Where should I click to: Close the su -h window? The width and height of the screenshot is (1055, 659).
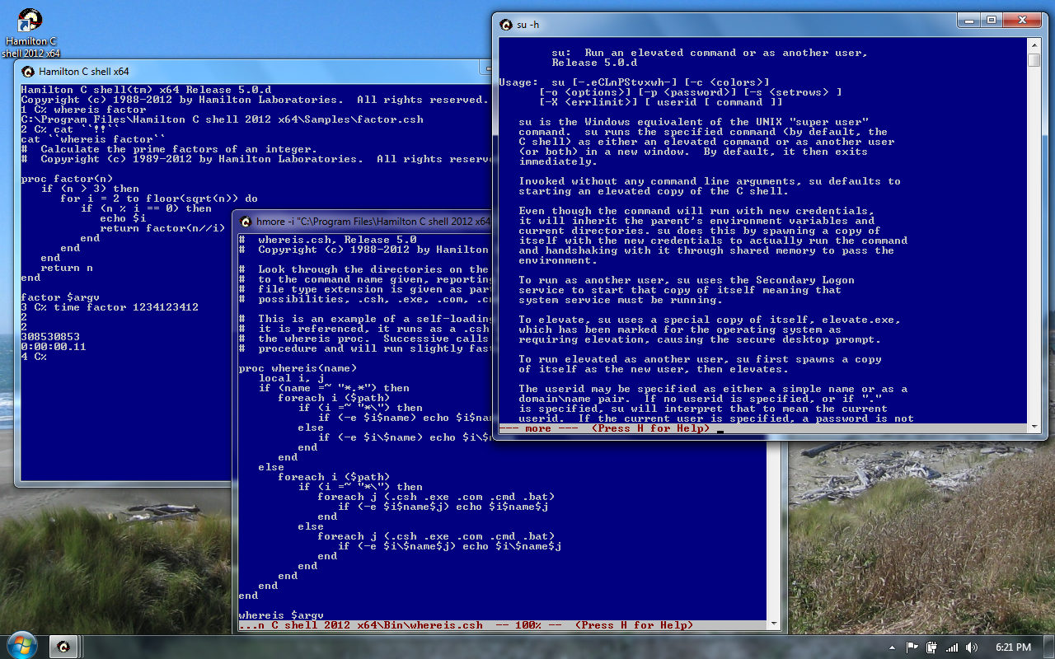[x=1023, y=21]
